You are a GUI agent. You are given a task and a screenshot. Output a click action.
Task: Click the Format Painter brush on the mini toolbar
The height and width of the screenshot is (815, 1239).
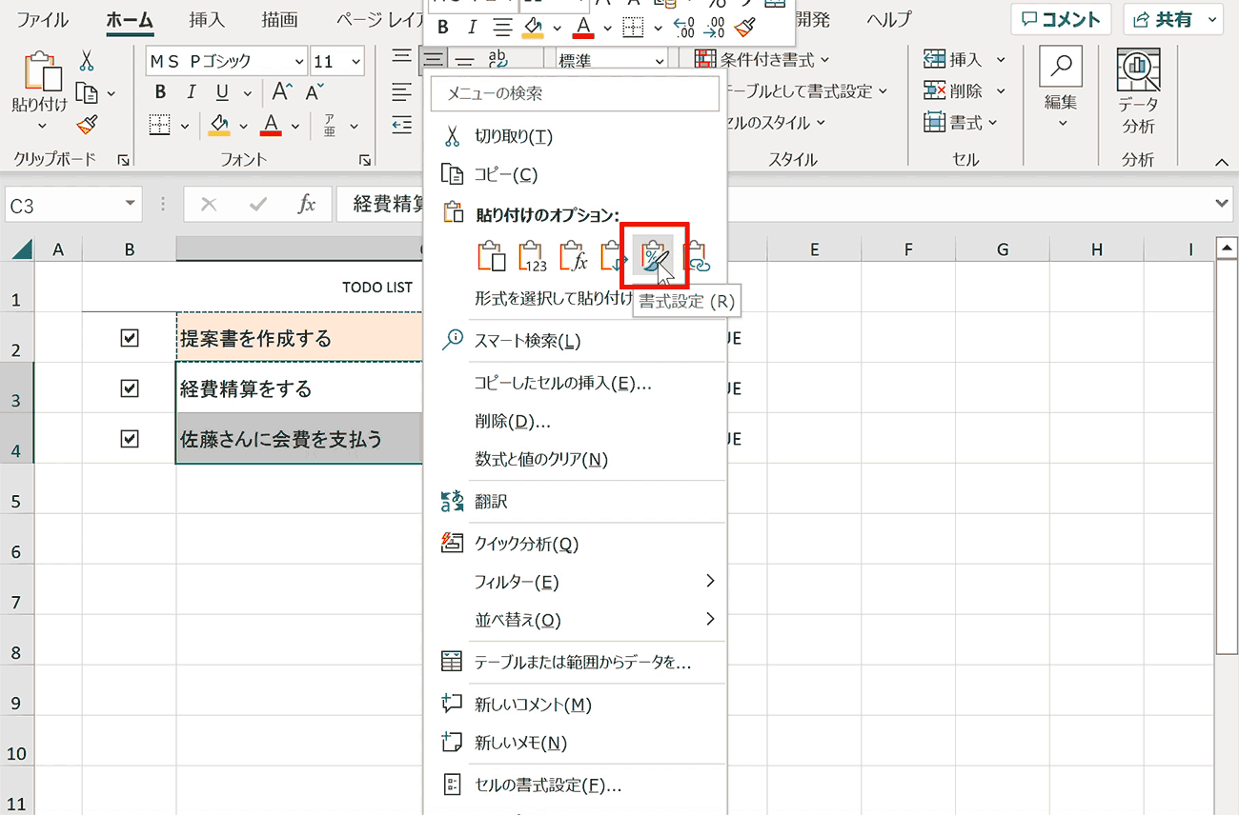(744, 28)
